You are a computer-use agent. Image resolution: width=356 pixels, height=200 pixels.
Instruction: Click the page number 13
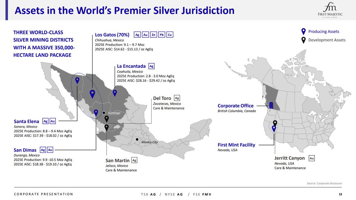pos(340,194)
